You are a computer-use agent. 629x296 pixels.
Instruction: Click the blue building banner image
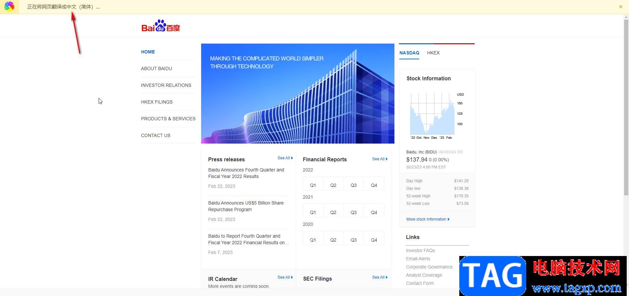click(298, 93)
